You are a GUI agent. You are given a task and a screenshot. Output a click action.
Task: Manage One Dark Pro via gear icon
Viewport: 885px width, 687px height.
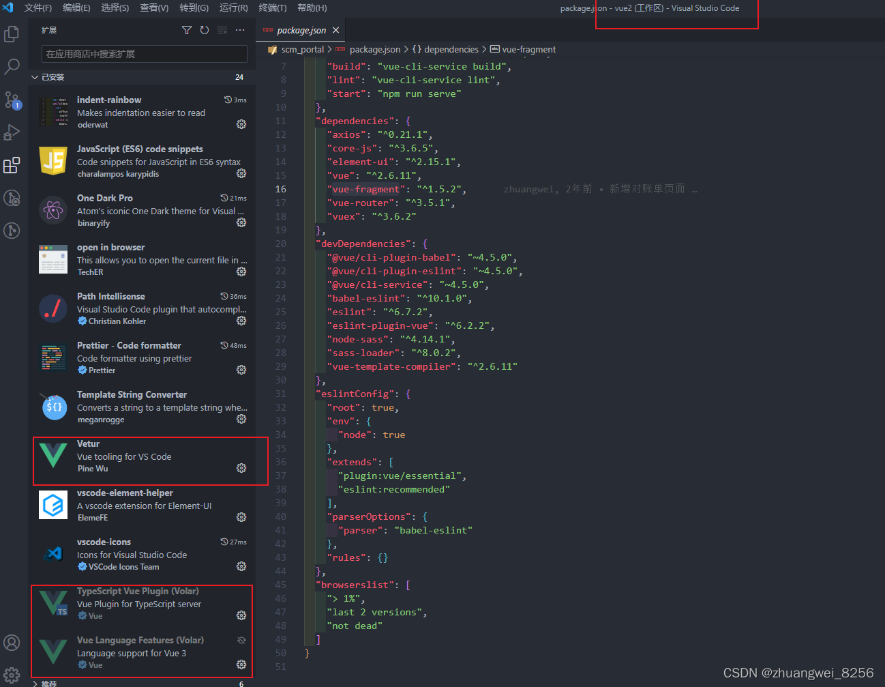click(241, 222)
